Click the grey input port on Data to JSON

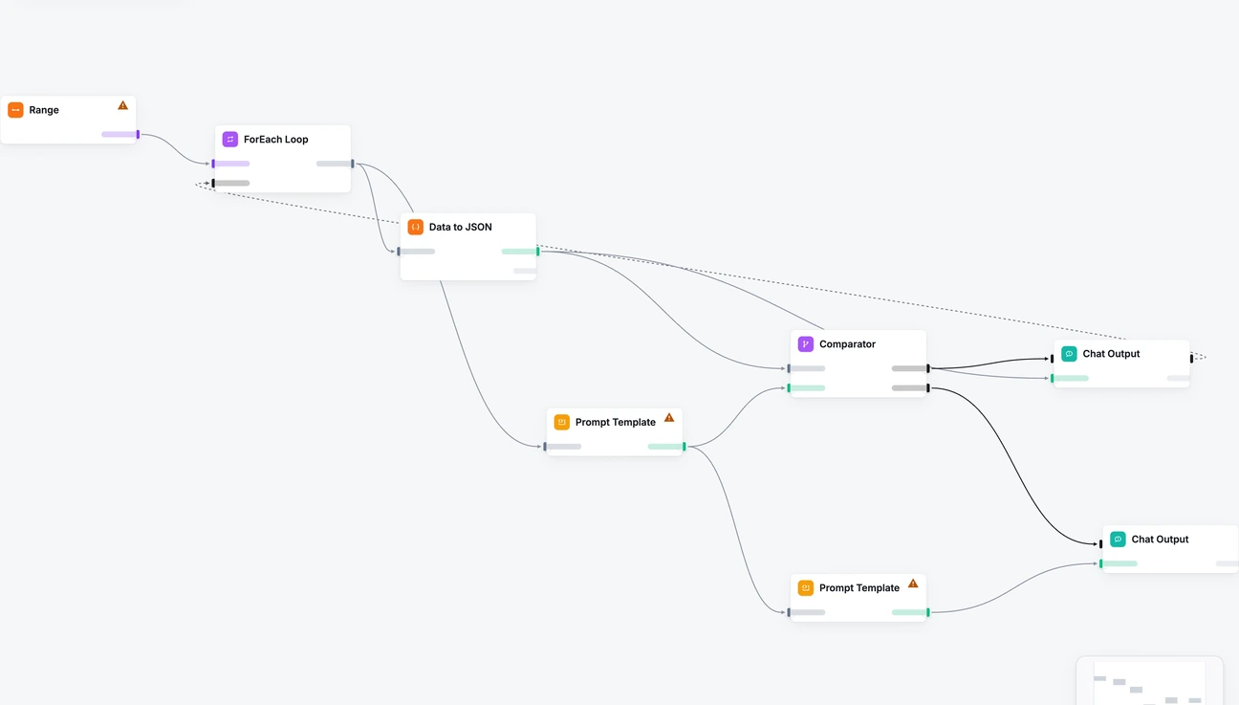pos(399,252)
